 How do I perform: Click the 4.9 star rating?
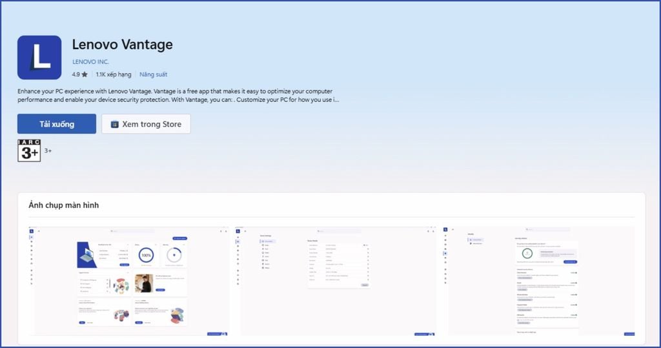[79, 74]
